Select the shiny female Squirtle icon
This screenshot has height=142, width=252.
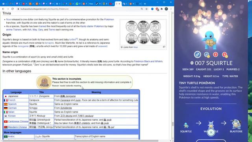[225, 55]
